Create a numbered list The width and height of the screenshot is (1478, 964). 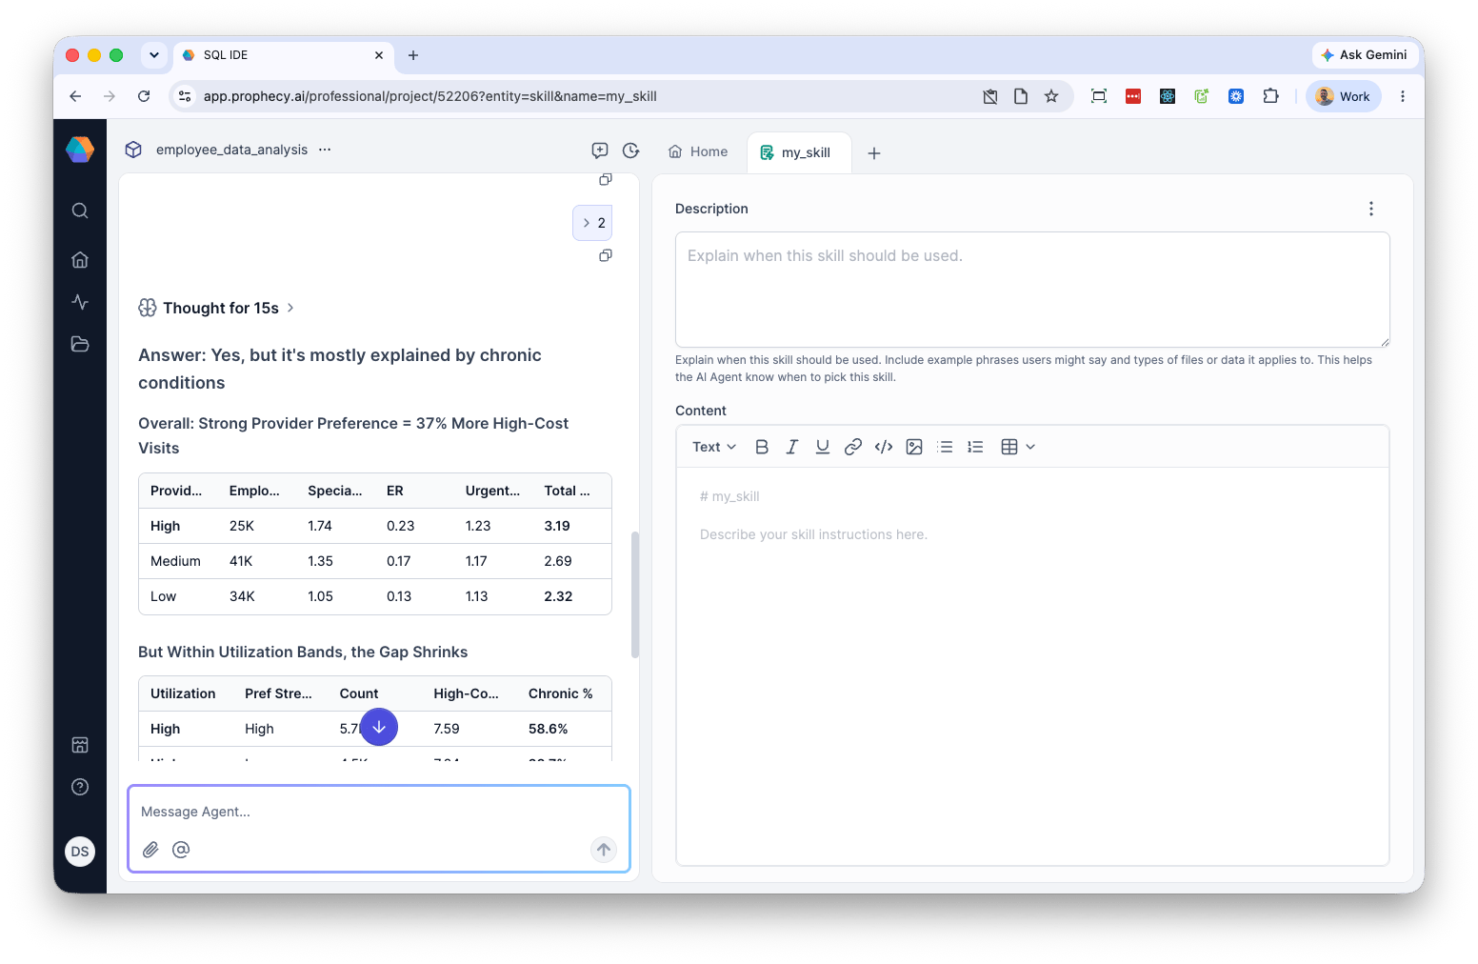975,447
